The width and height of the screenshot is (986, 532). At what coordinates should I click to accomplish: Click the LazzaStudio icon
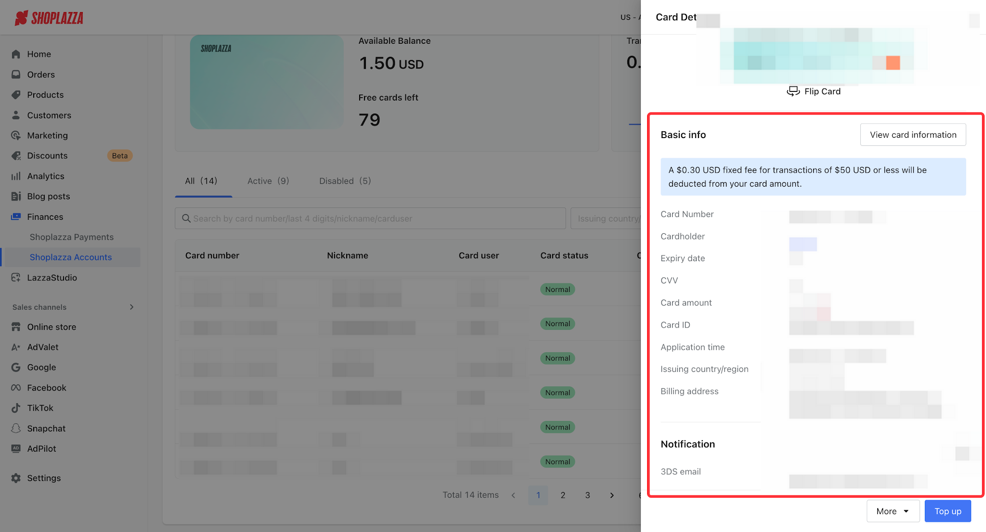pyautogui.click(x=16, y=278)
